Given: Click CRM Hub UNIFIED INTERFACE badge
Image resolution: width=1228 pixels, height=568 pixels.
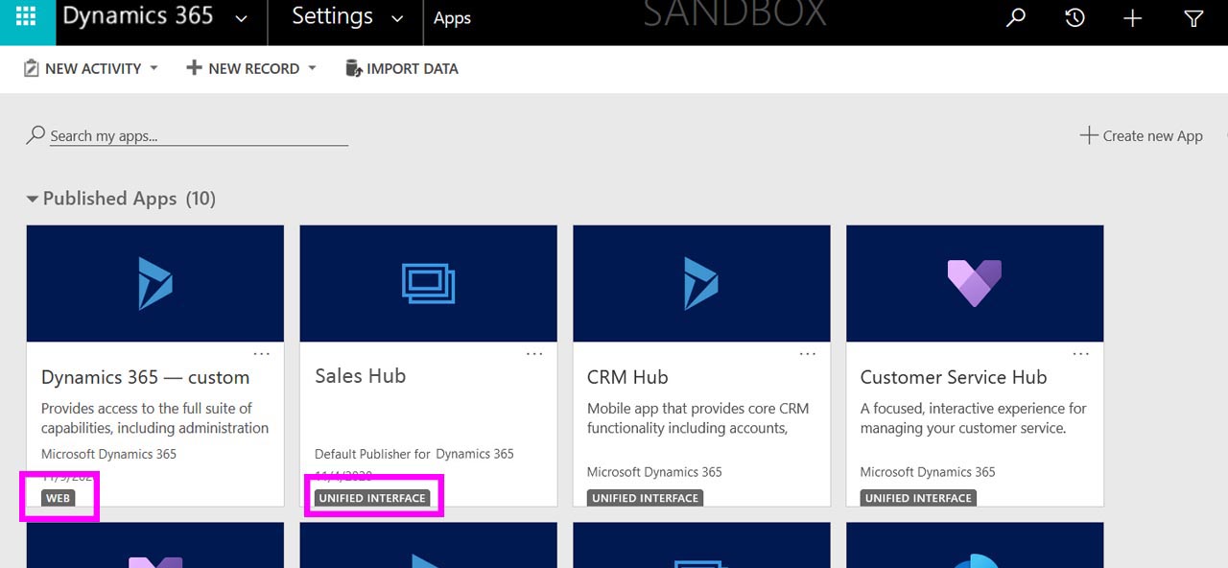Looking at the screenshot, I should pos(646,498).
